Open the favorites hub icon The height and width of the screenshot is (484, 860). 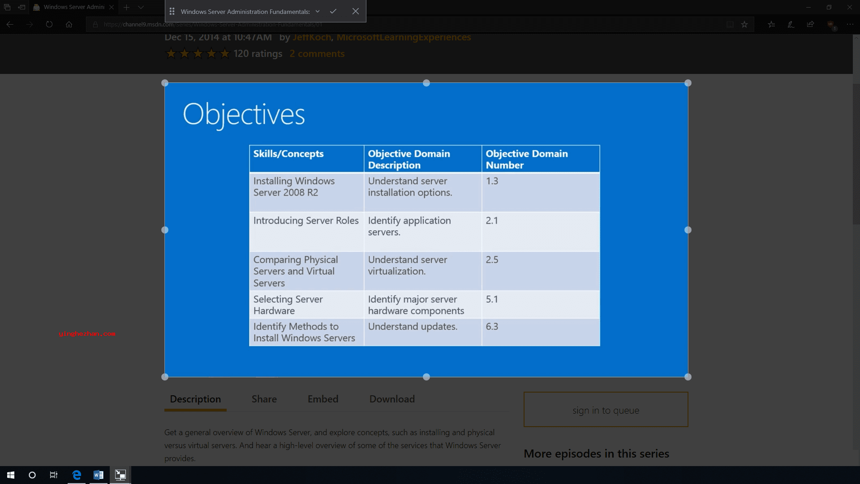(x=771, y=25)
